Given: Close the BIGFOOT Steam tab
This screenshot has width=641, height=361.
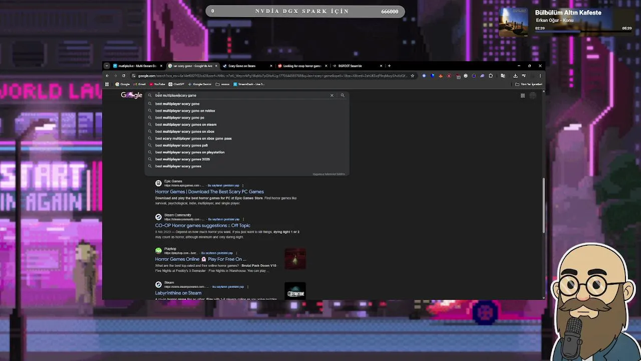Looking at the screenshot, I should pos(381,66).
